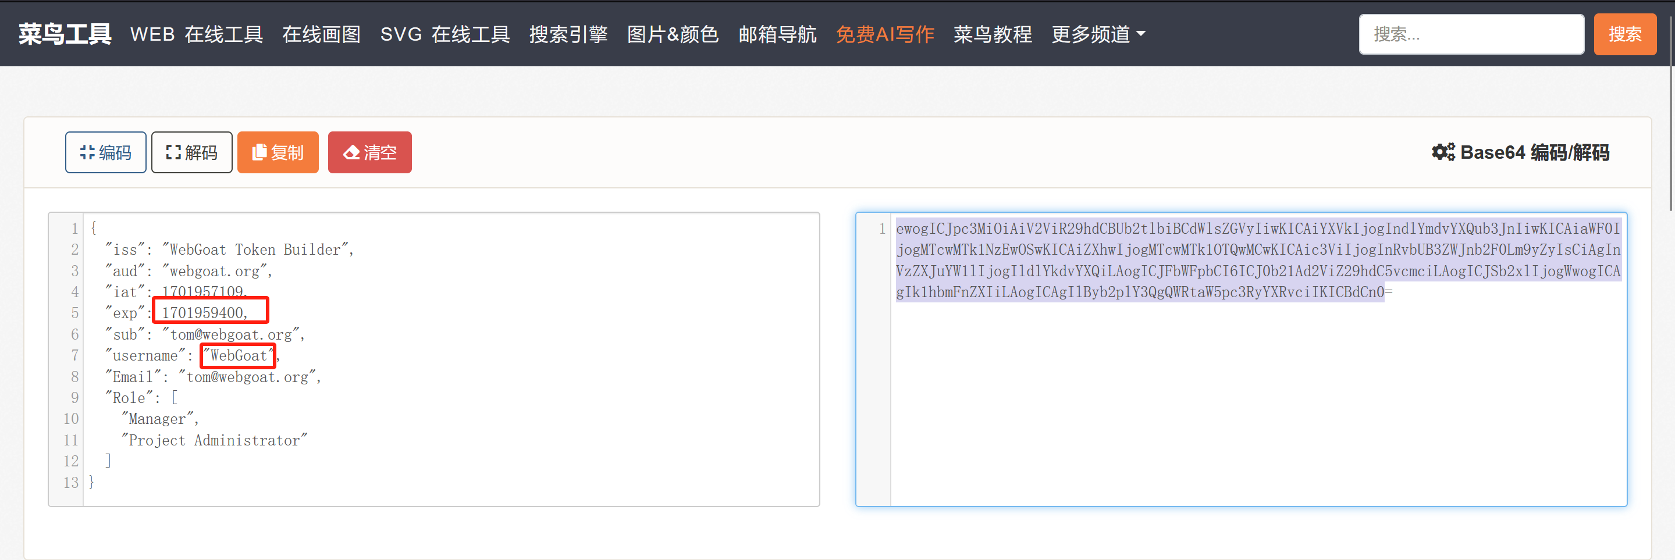This screenshot has height=560, width=1675.
Task: Click the 菜鸟工具 site logo
Action: click(65, 34)
